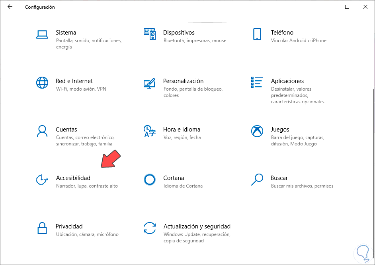Open the Actualización y seguridad text link
The height and width of the screenshot is (265, 375).
click(x=197, y=226)
